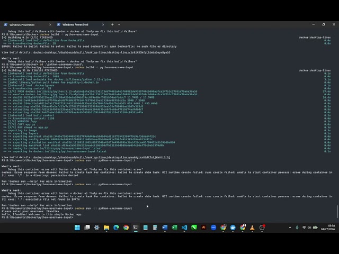Click the 'Please enter your username' line

tap(30, 211)
